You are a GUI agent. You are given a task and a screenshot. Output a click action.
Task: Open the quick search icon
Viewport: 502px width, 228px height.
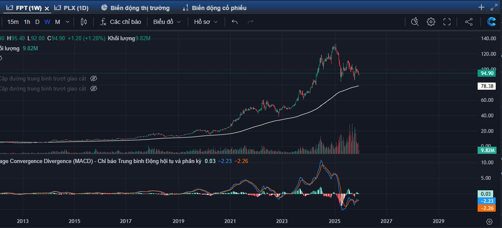(x=415, y=22)
